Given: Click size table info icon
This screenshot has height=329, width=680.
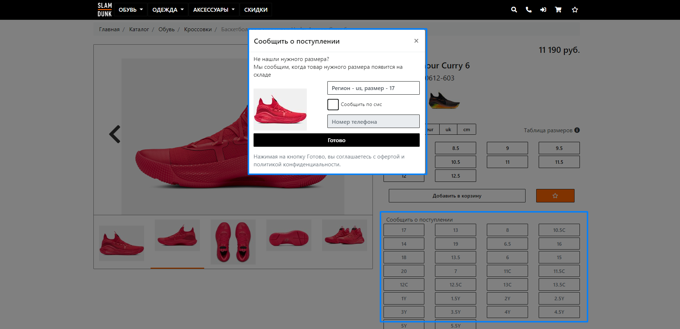Looking at the screenshot, I should pos(577,130).
